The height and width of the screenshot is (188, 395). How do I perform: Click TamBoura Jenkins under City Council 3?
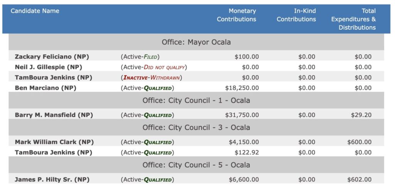click(53, 153)
